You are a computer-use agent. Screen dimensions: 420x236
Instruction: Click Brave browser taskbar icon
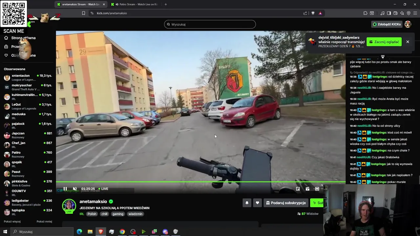pyautogui.click(x=101, y=232)
